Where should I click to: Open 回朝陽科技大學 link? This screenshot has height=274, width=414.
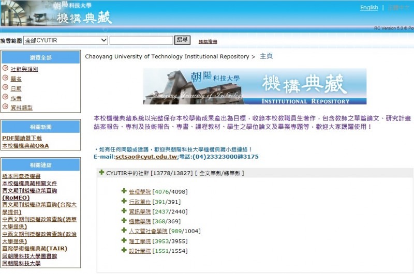pos(21,263)
